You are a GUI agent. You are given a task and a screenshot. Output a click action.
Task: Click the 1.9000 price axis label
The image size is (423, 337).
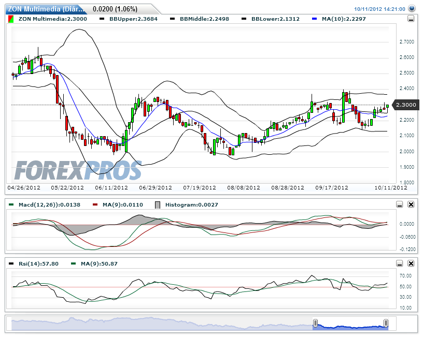pyautogui.click(x=407, y=167)
